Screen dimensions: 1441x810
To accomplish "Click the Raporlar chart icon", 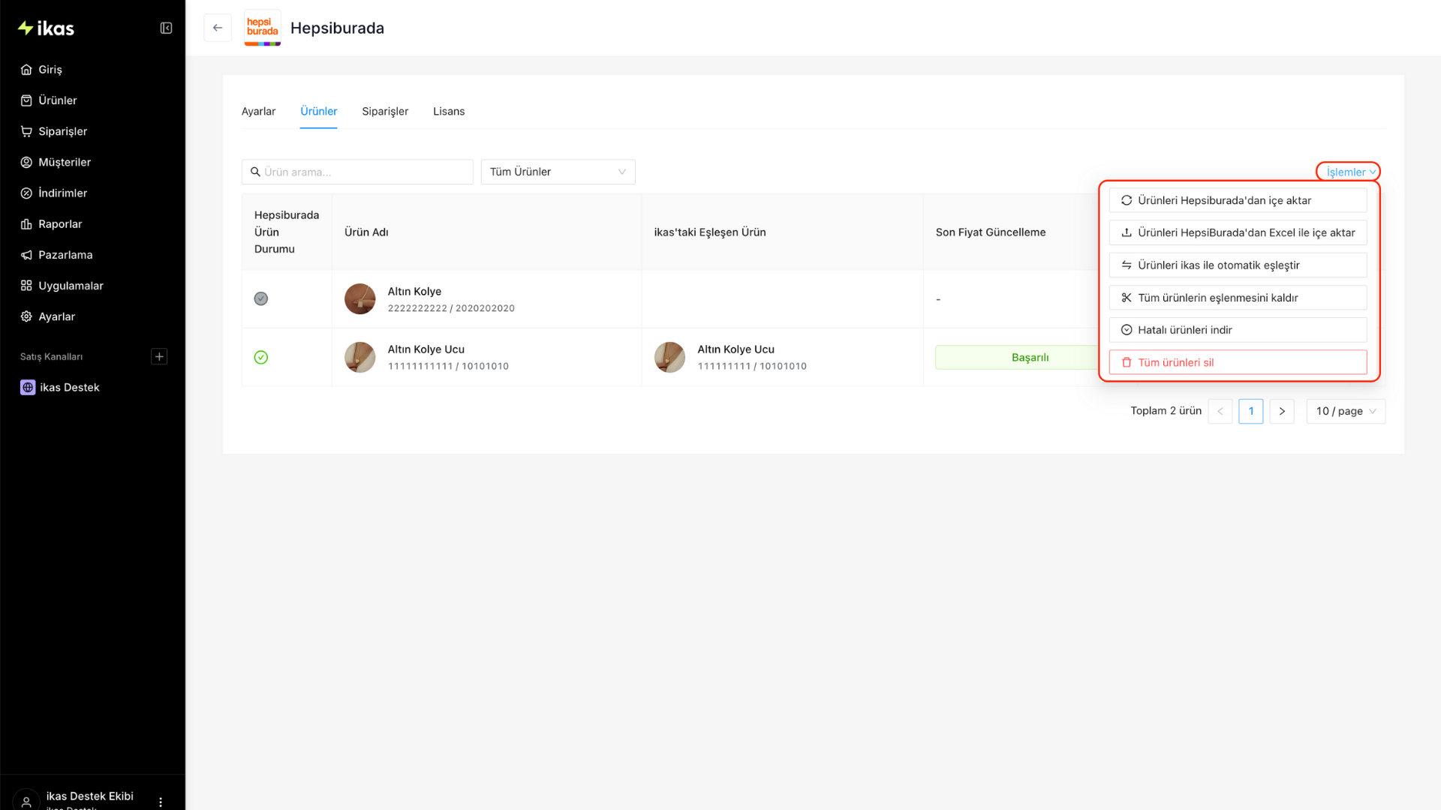I will tap(26, 224).
